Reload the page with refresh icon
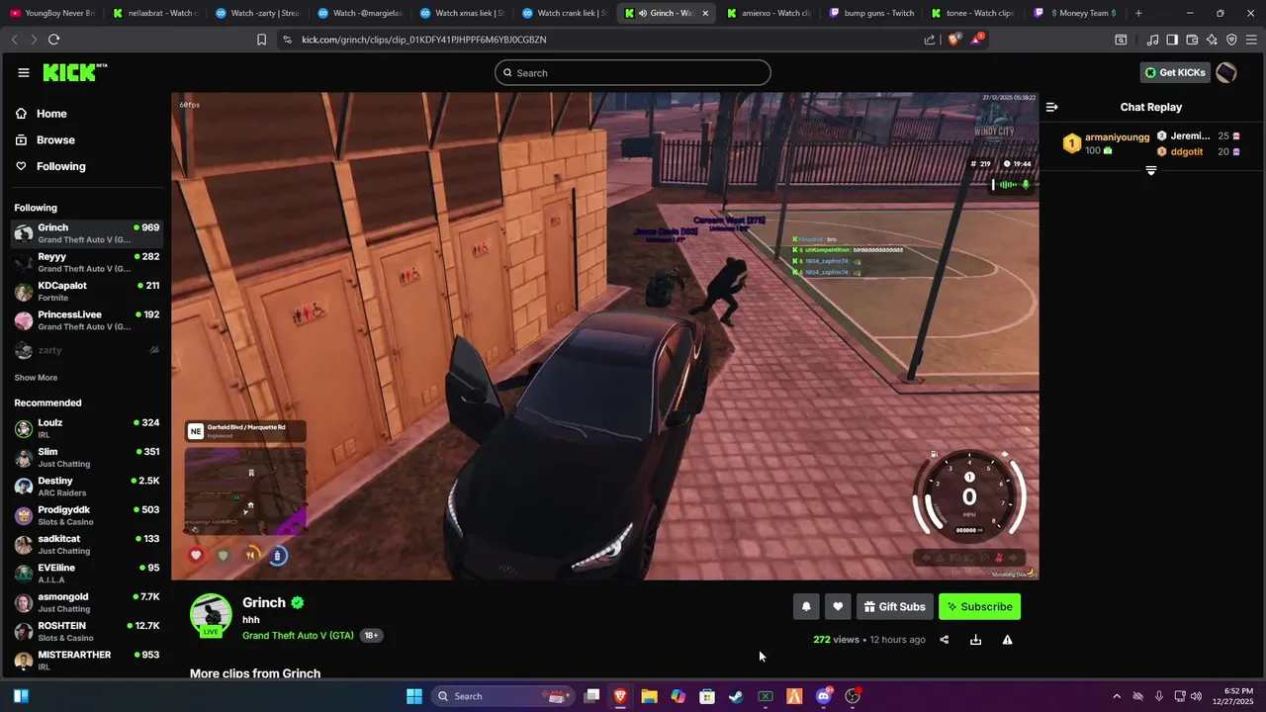This screenshot has height=712, width=1266. pos(53,40)
